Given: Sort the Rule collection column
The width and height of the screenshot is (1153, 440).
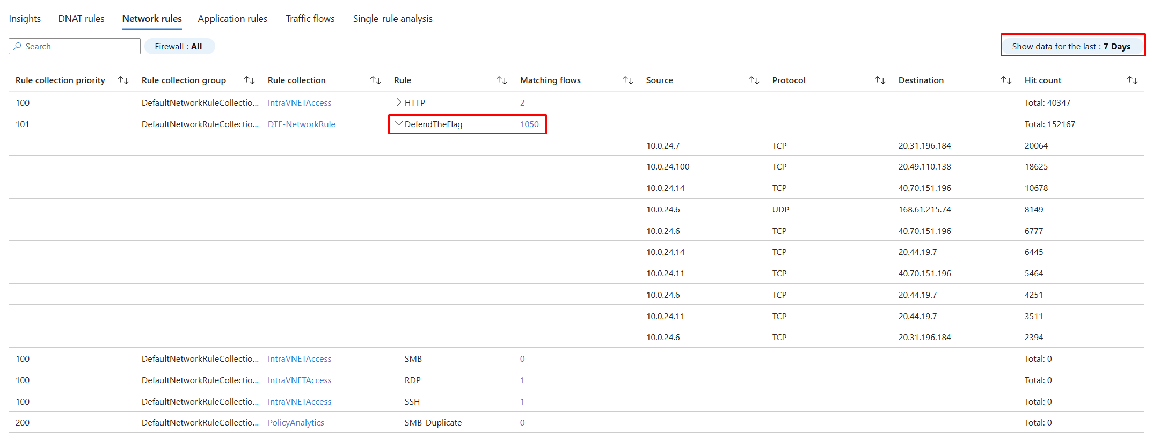Looking at the screenshot, I should point(376,80).
